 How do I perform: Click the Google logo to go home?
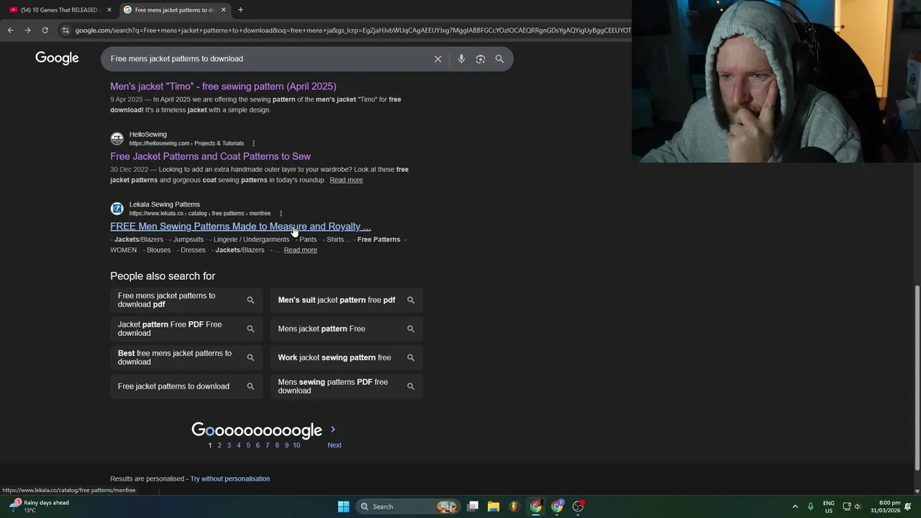click(57, 58)
